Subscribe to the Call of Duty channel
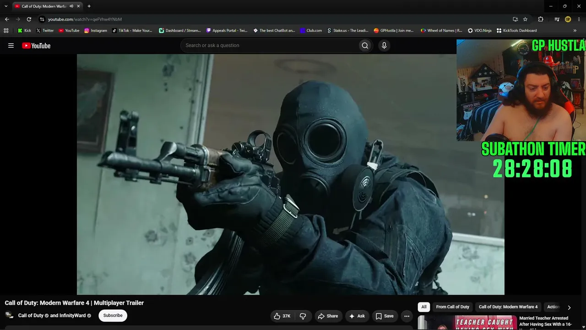This screenshot has width=586, height=330. [113, 315]
